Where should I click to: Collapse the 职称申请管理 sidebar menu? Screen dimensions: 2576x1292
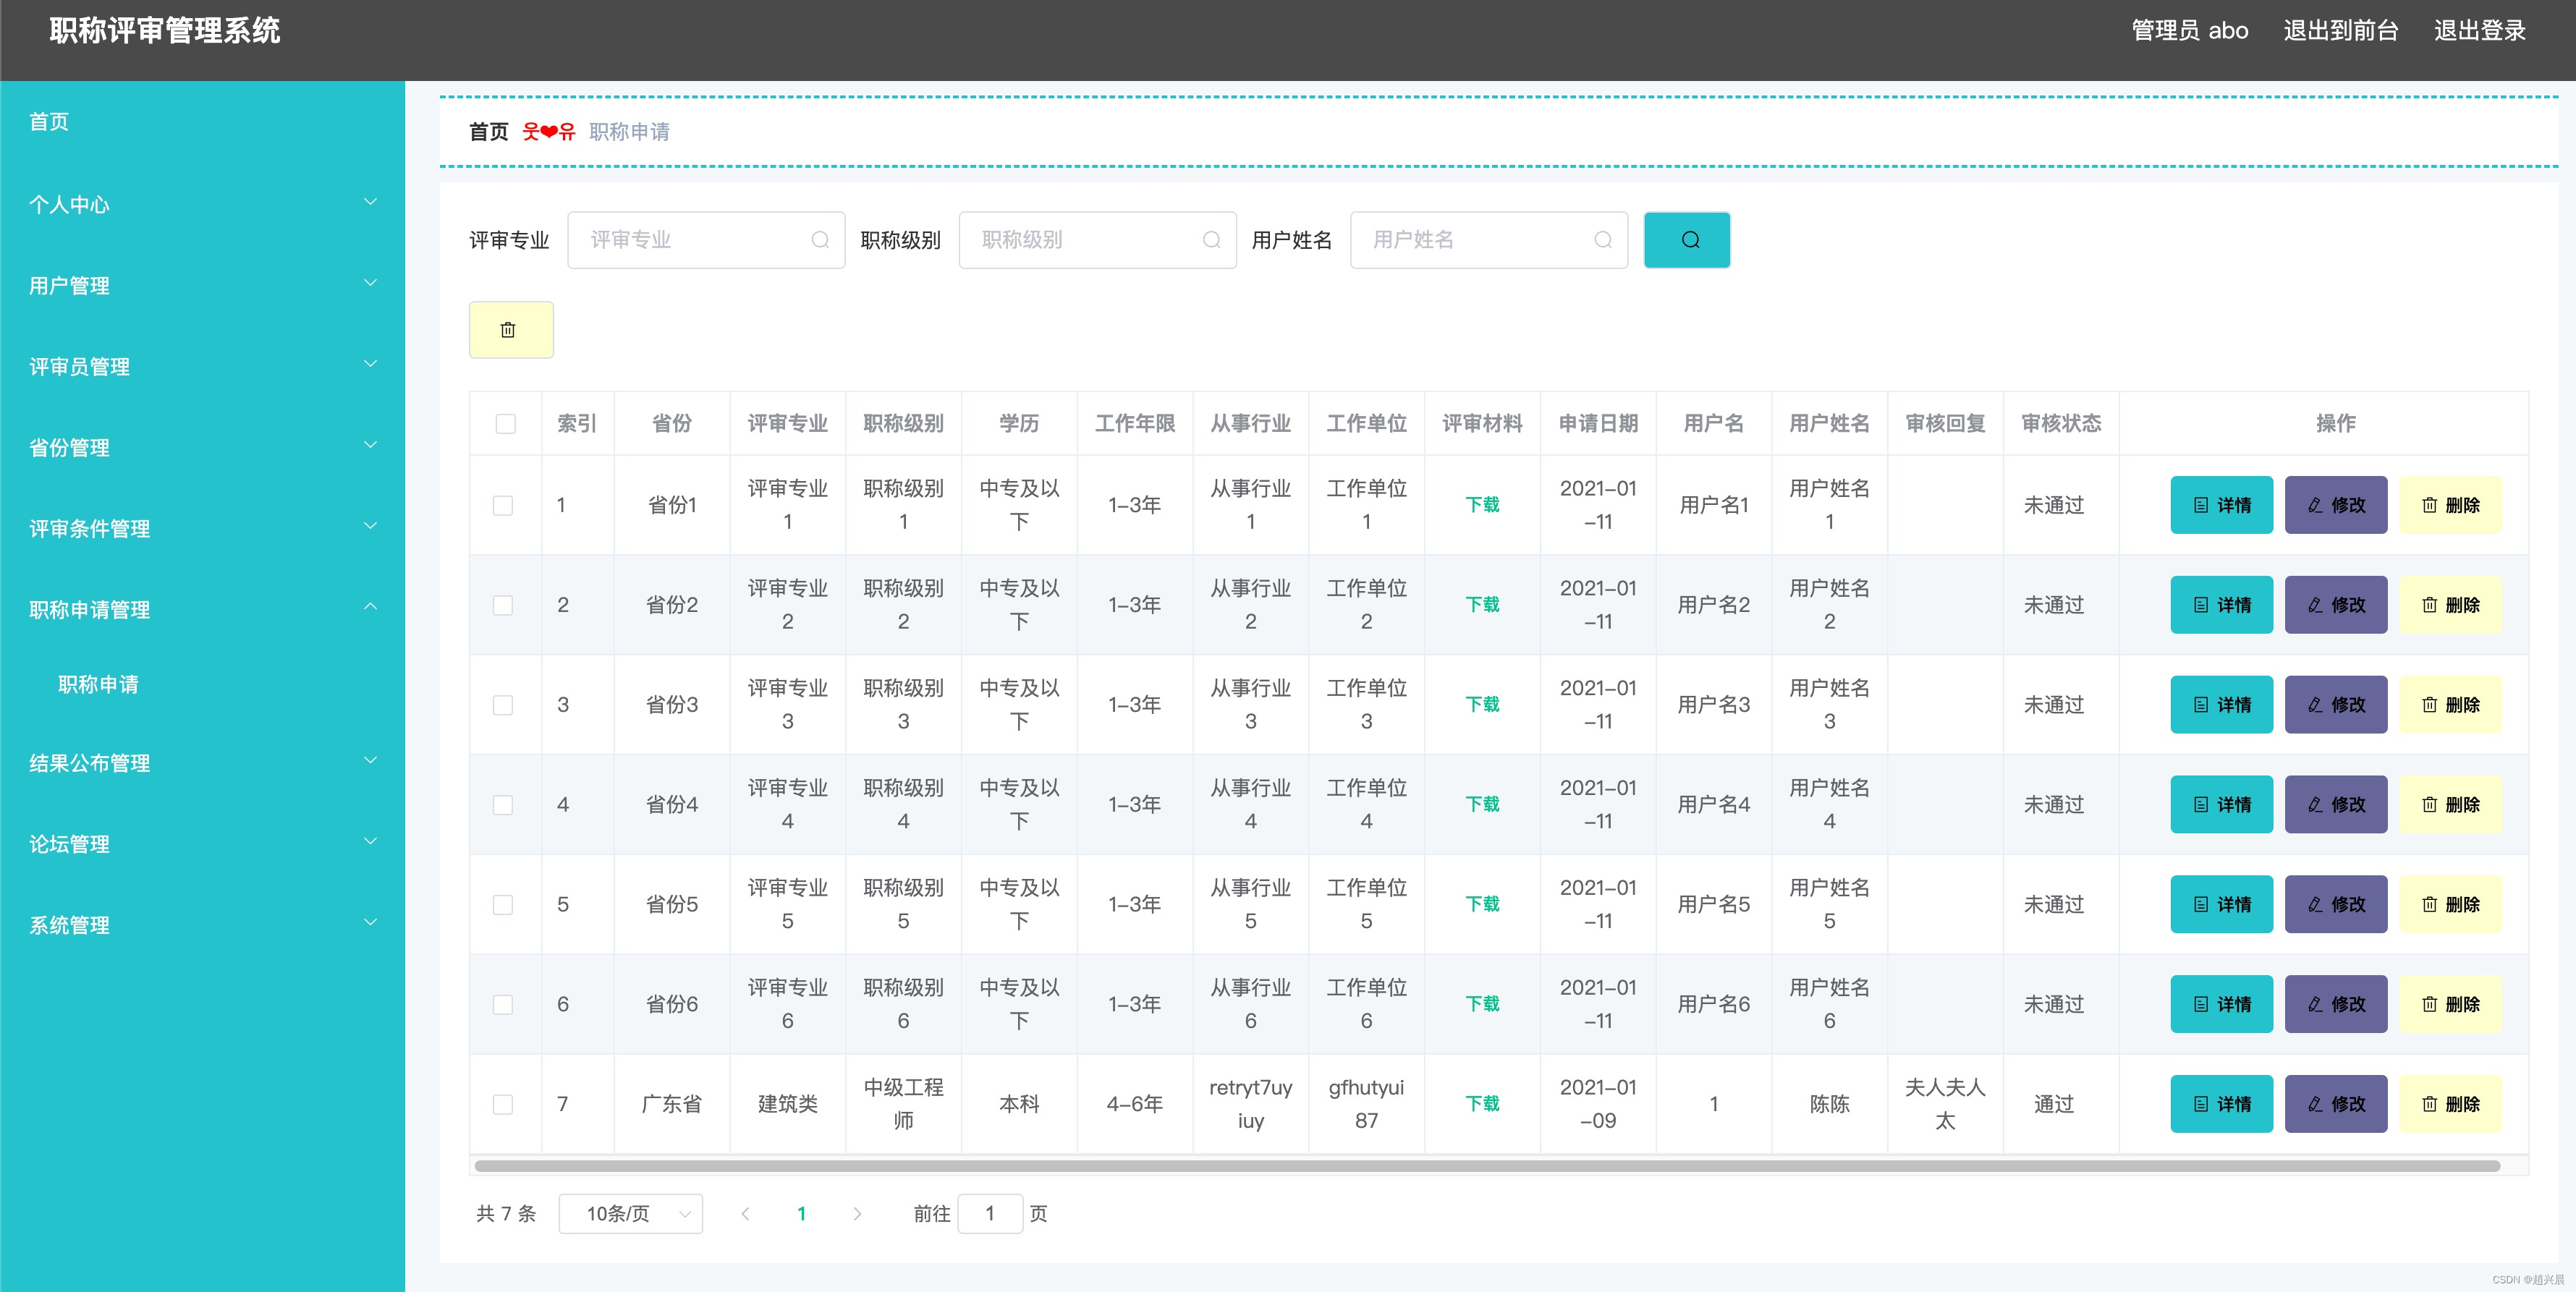click(x=202, y=609)
